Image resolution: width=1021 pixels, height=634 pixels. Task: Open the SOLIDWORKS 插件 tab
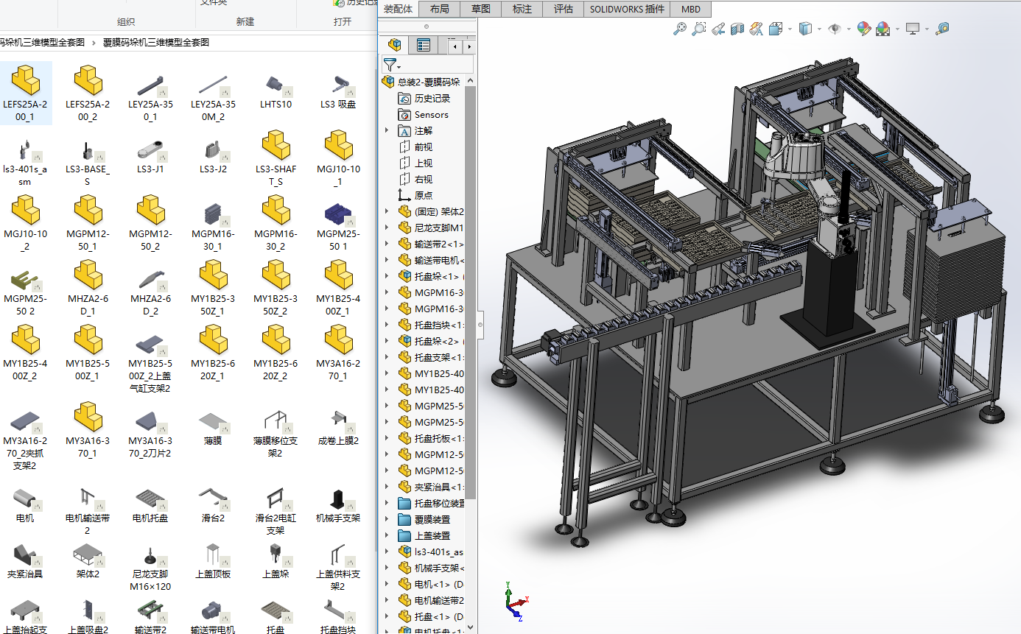point(627,9)
